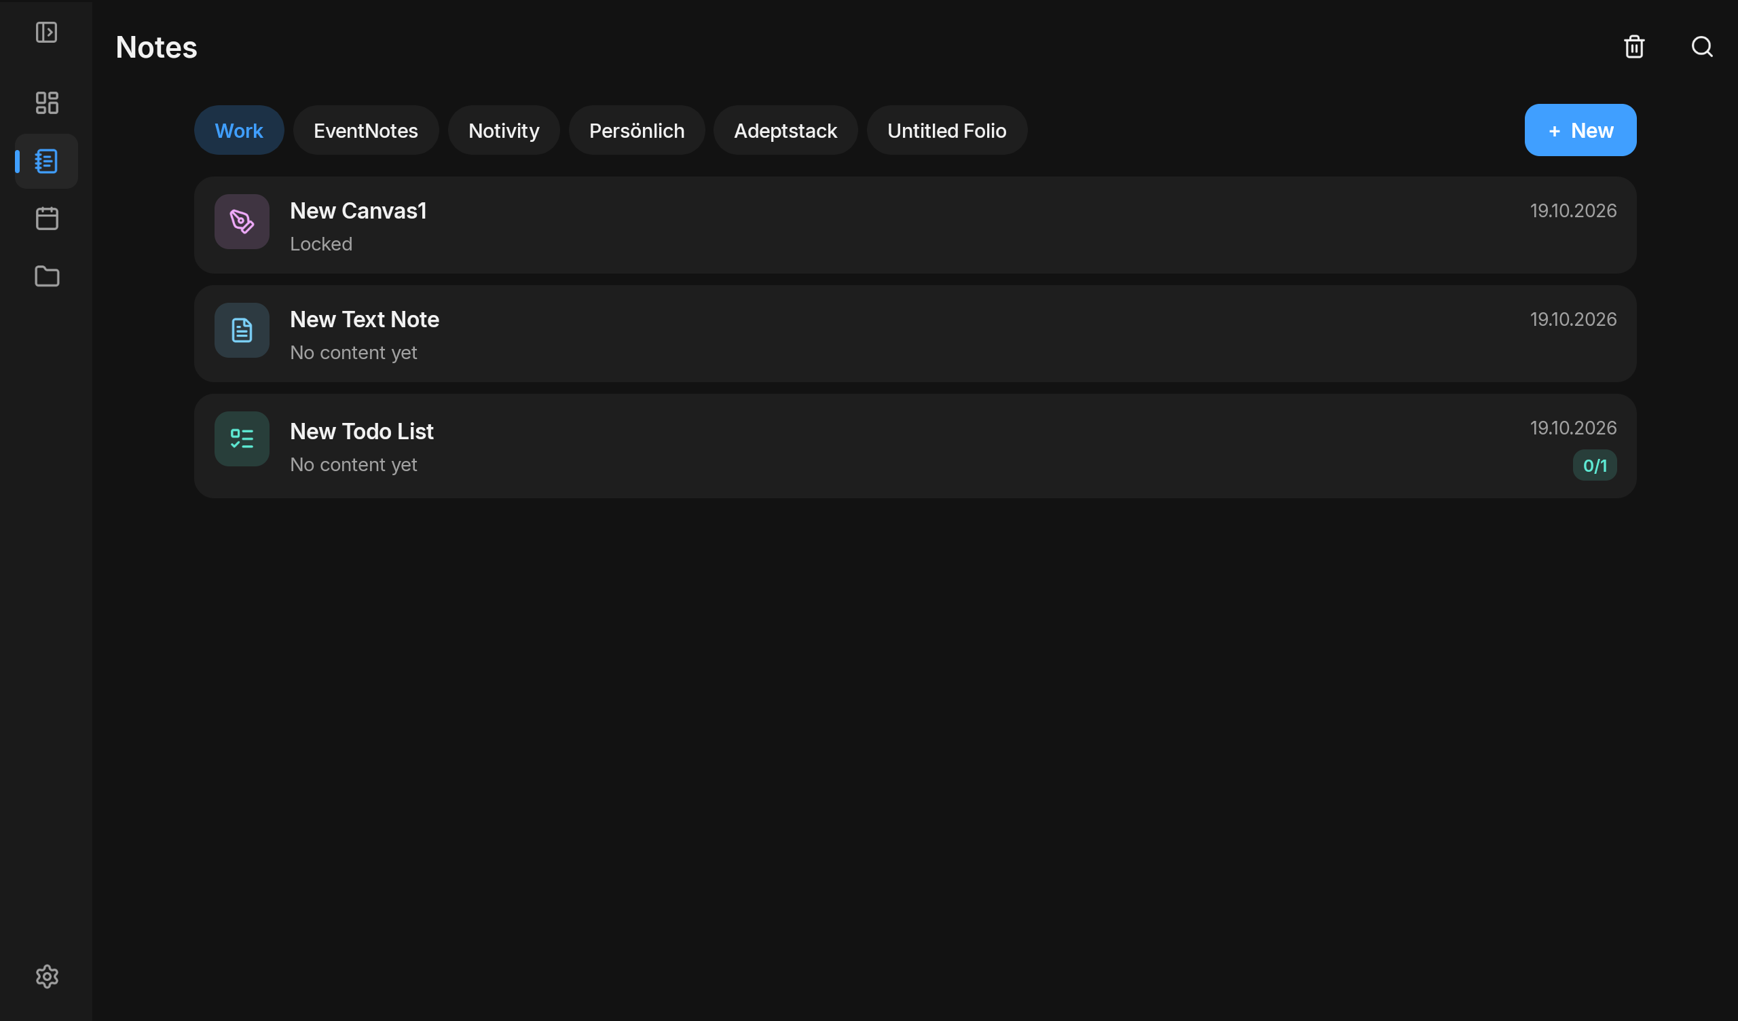Viewport: 1738px width, 1021px height.
Task: Open settings via the gear icon
Action: pyautogui.click(x=46, y=976)
